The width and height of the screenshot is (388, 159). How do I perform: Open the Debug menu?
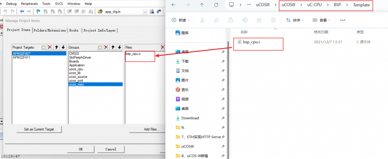coord(11,4)
